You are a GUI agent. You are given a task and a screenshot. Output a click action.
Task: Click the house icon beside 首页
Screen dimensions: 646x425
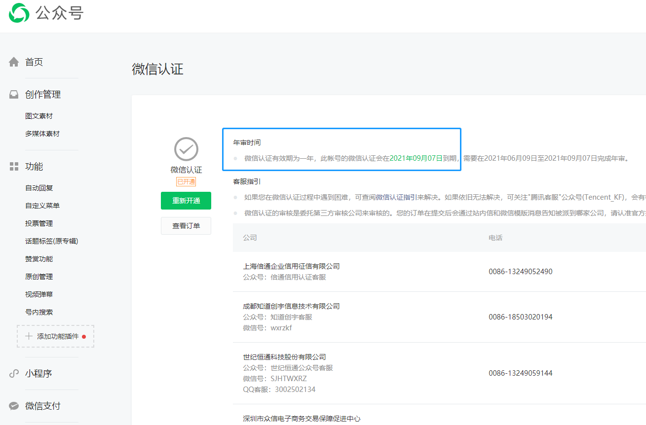14,62
